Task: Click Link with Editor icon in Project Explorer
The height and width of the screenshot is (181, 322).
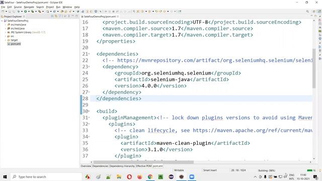Action: [56, 17]
